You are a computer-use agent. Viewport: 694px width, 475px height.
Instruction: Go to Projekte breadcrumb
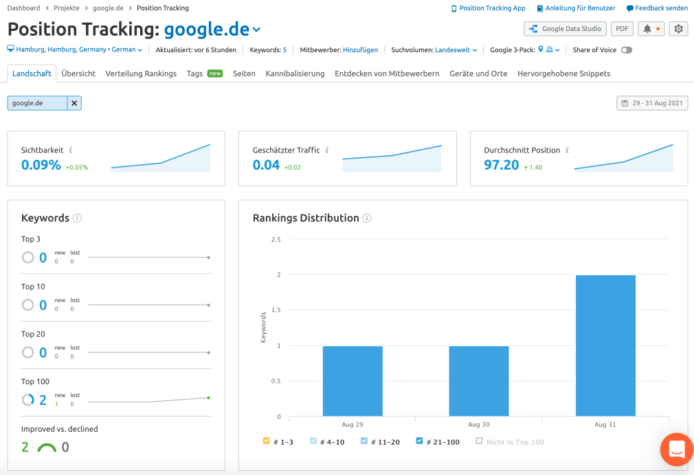pos(67,8)
